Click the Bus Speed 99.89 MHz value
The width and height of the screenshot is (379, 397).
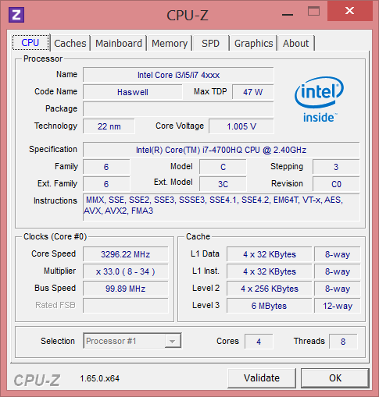click(x=126, y=289)
